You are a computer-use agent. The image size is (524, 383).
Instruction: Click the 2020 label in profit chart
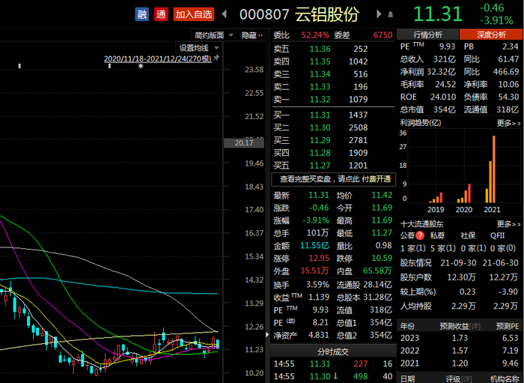tap(463, 210)
